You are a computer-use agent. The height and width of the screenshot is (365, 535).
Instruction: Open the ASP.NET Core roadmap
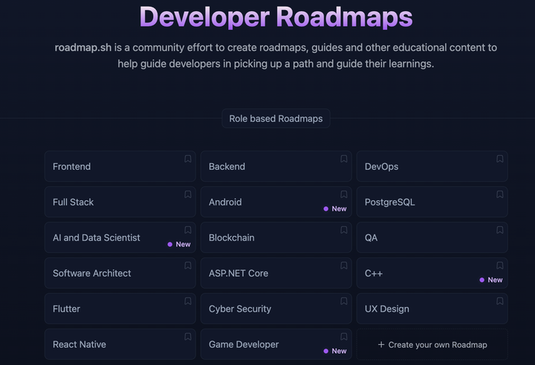[276, 273]
